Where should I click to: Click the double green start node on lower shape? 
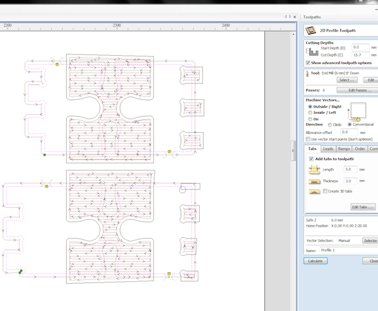tap(21, 271)
